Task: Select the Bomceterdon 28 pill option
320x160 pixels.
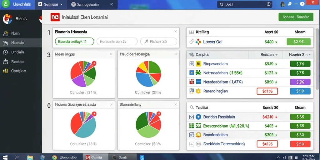Action: point(117,42)
